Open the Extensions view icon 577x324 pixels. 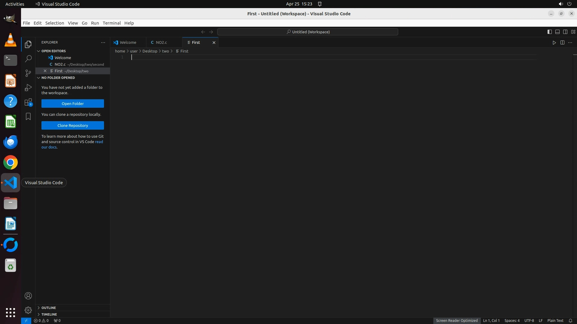(x=28, y=102)
